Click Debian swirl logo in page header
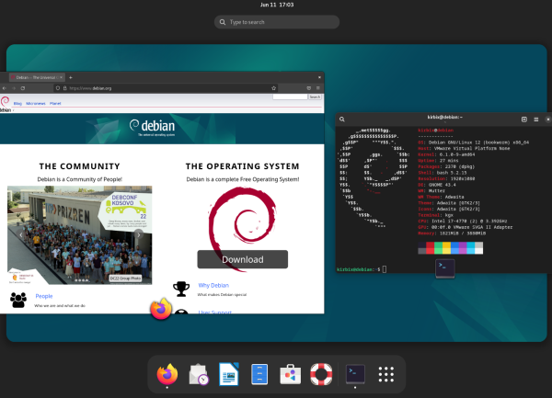552x398 pixels. point(5,102)
